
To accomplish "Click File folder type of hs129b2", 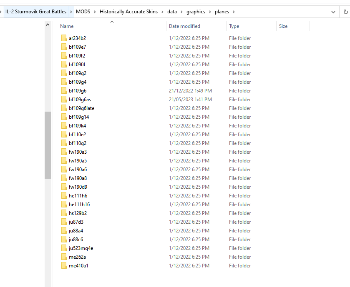I will pyautogui.click(x=240, y=213).
